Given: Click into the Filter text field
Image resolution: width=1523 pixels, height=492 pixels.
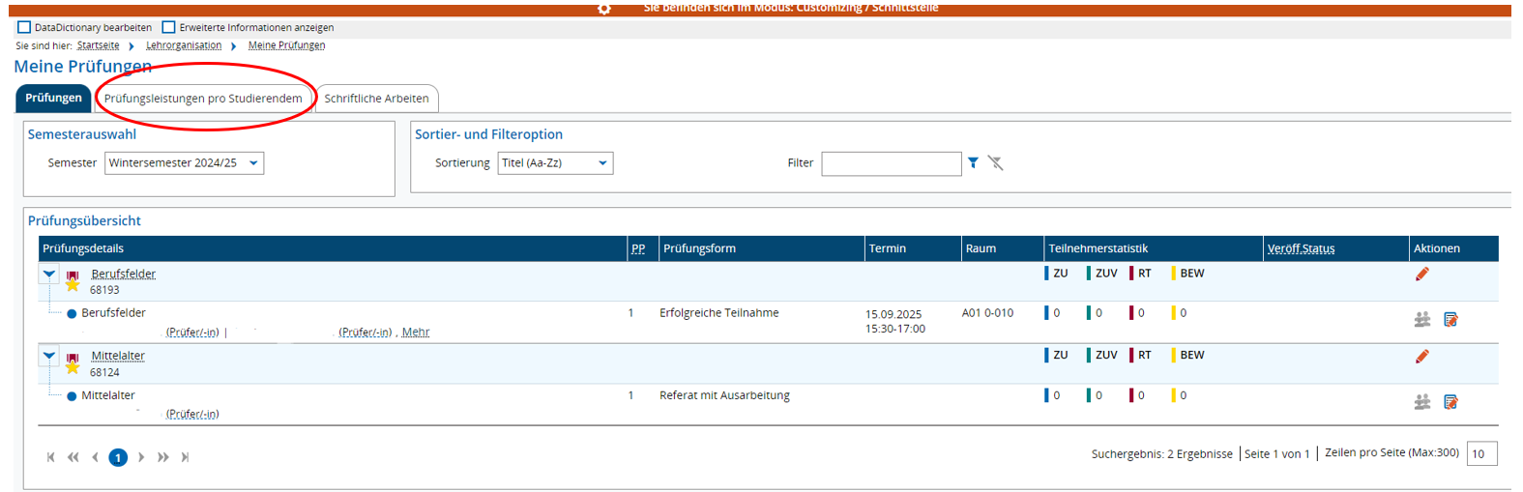Looking at the screenshot, I should (x=891, y=163).
